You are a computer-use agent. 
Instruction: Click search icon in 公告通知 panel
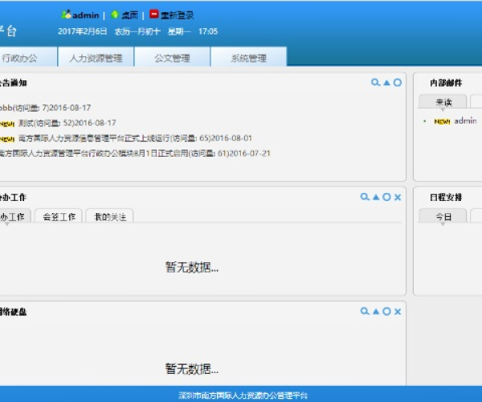pos(375,83)
